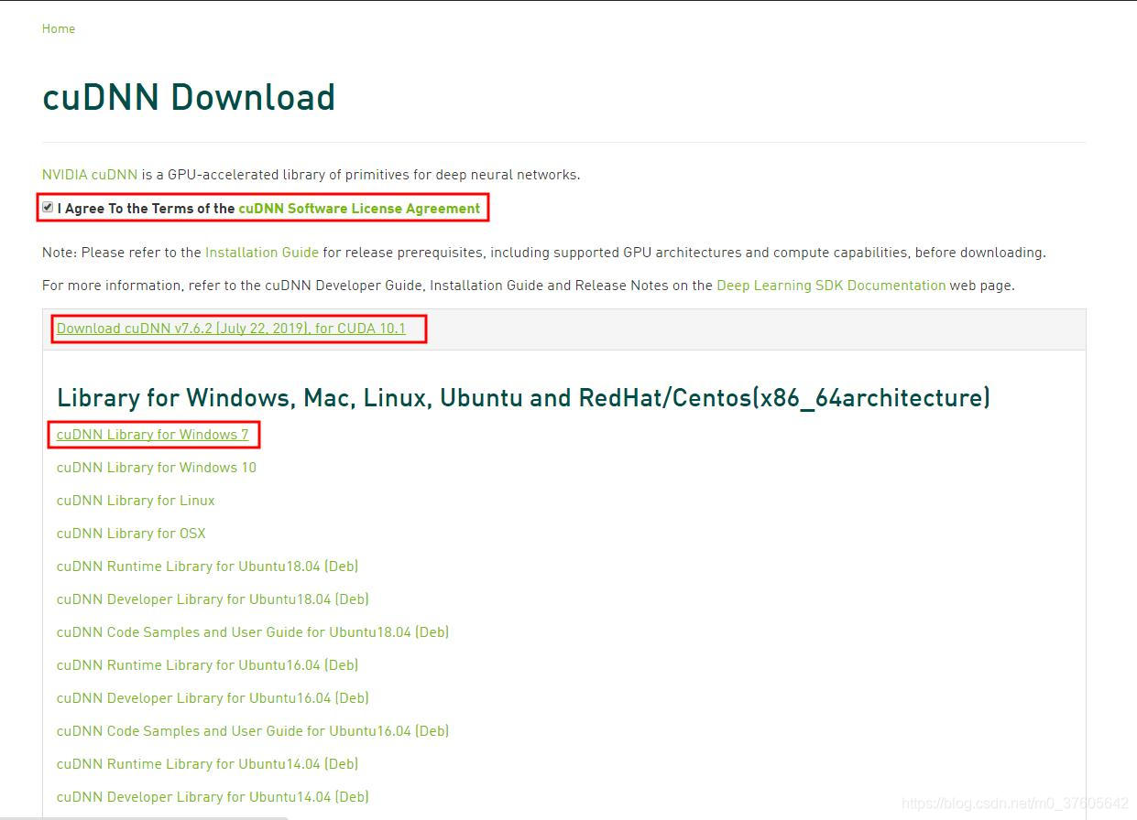
Task: Click the cuDNN Download page heading
Action: click(x=189, y=97)
